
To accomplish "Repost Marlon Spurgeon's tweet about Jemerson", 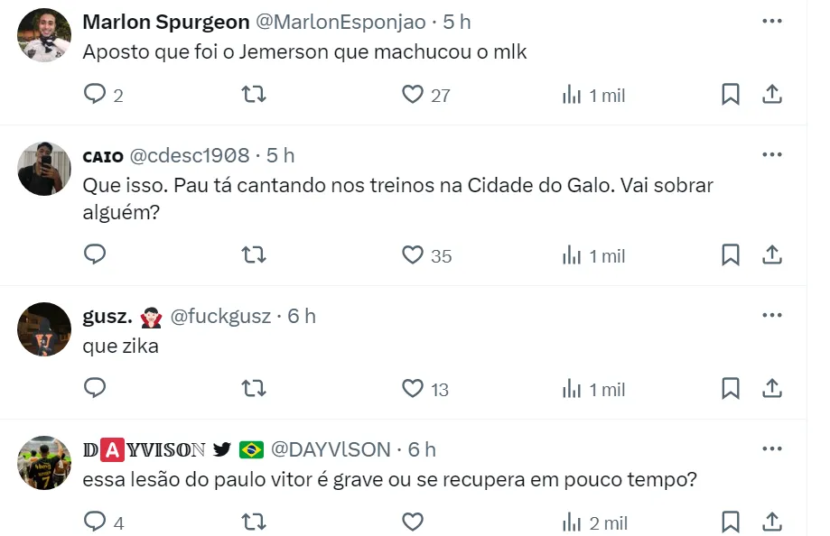I will [254, 95].
